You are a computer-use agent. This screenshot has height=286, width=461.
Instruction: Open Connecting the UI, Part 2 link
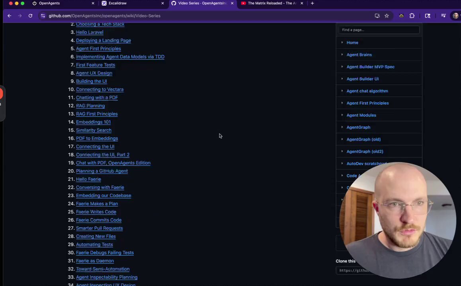[x=103, y=155]
